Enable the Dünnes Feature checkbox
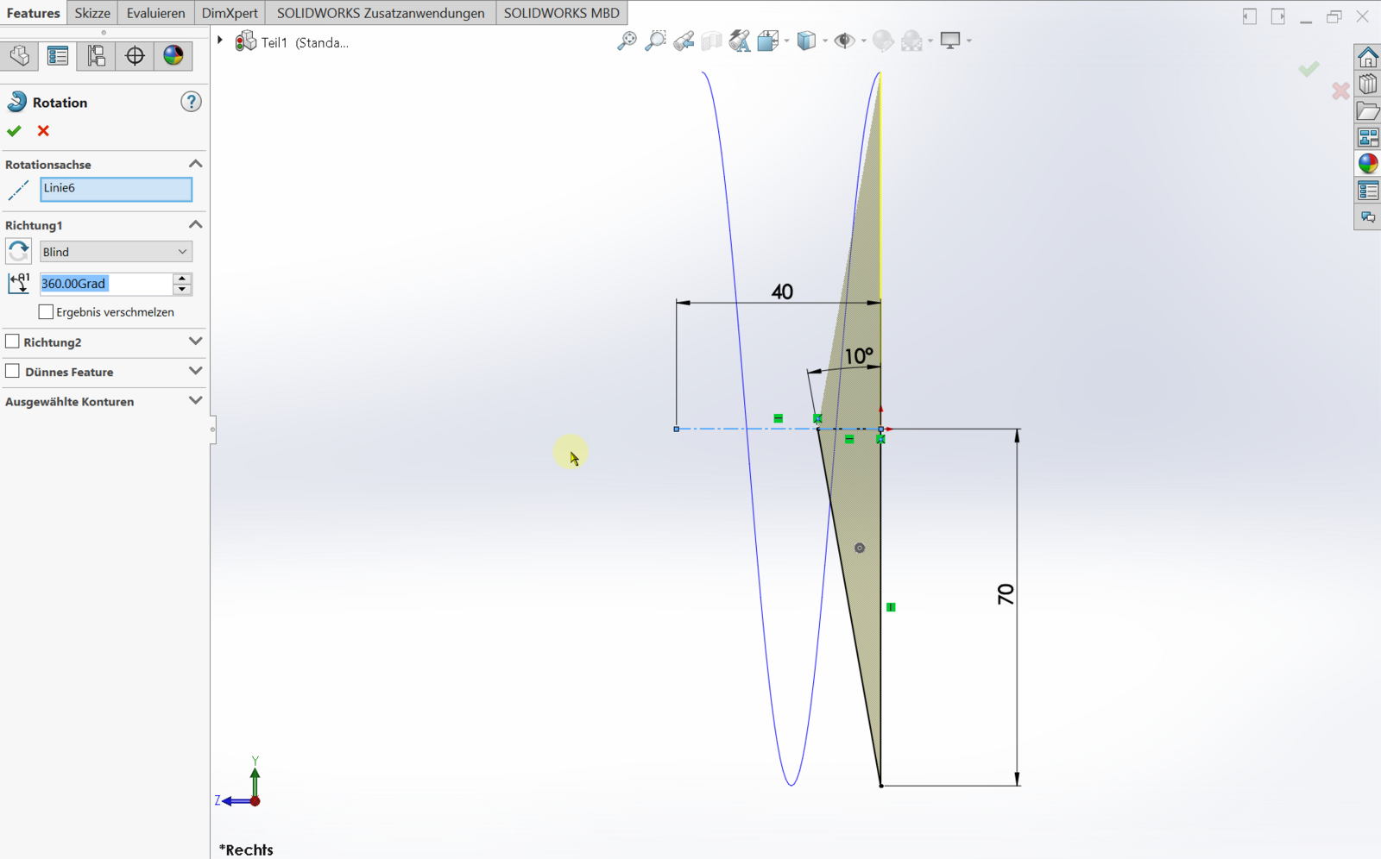 point(13,371)
